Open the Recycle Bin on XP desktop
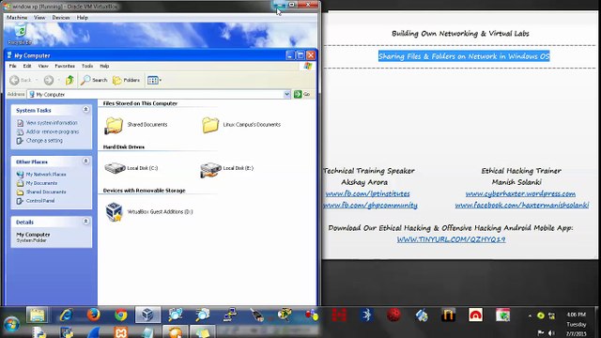This screenshot has width=601, height=338. [x=20, y=34]
